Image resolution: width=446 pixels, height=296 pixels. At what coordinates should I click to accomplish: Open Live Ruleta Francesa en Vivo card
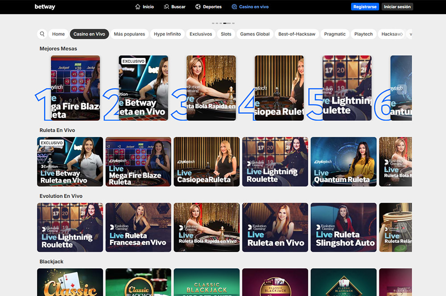pyautogui.click(x=139, y=227)
